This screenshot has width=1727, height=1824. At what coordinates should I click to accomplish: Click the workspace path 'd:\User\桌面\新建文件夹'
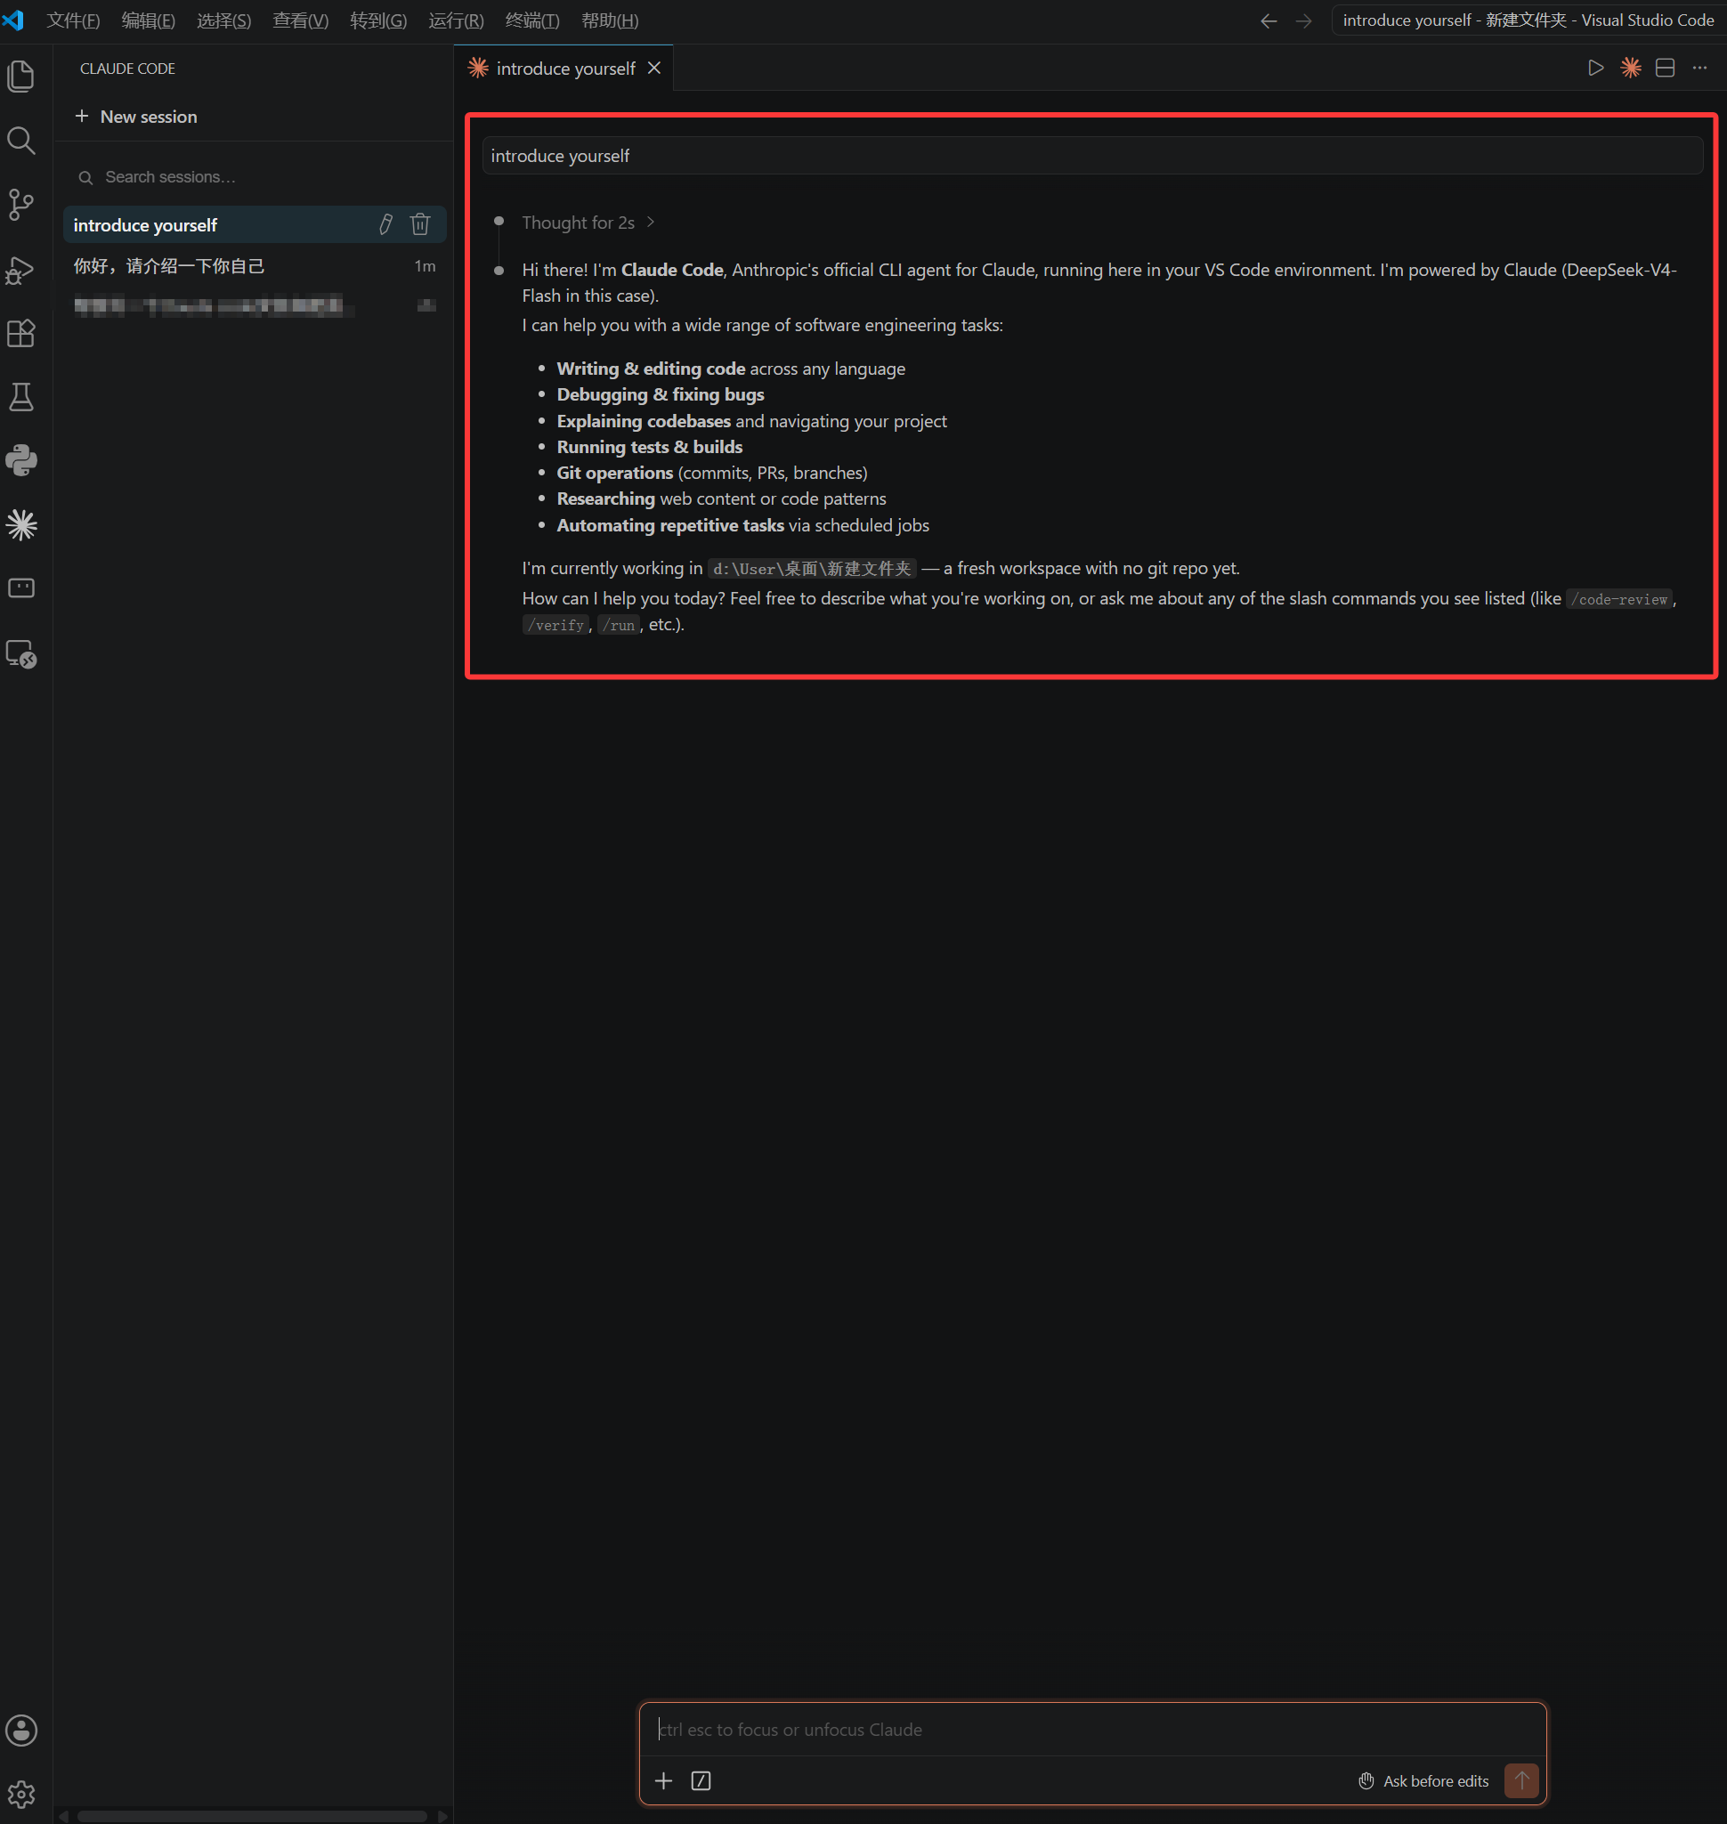point(811,569)
